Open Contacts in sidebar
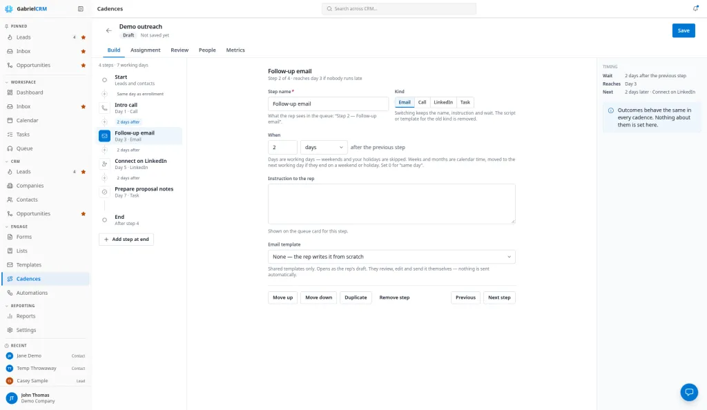Viewport: 707px width, 410px height. [x=45, y=199]
